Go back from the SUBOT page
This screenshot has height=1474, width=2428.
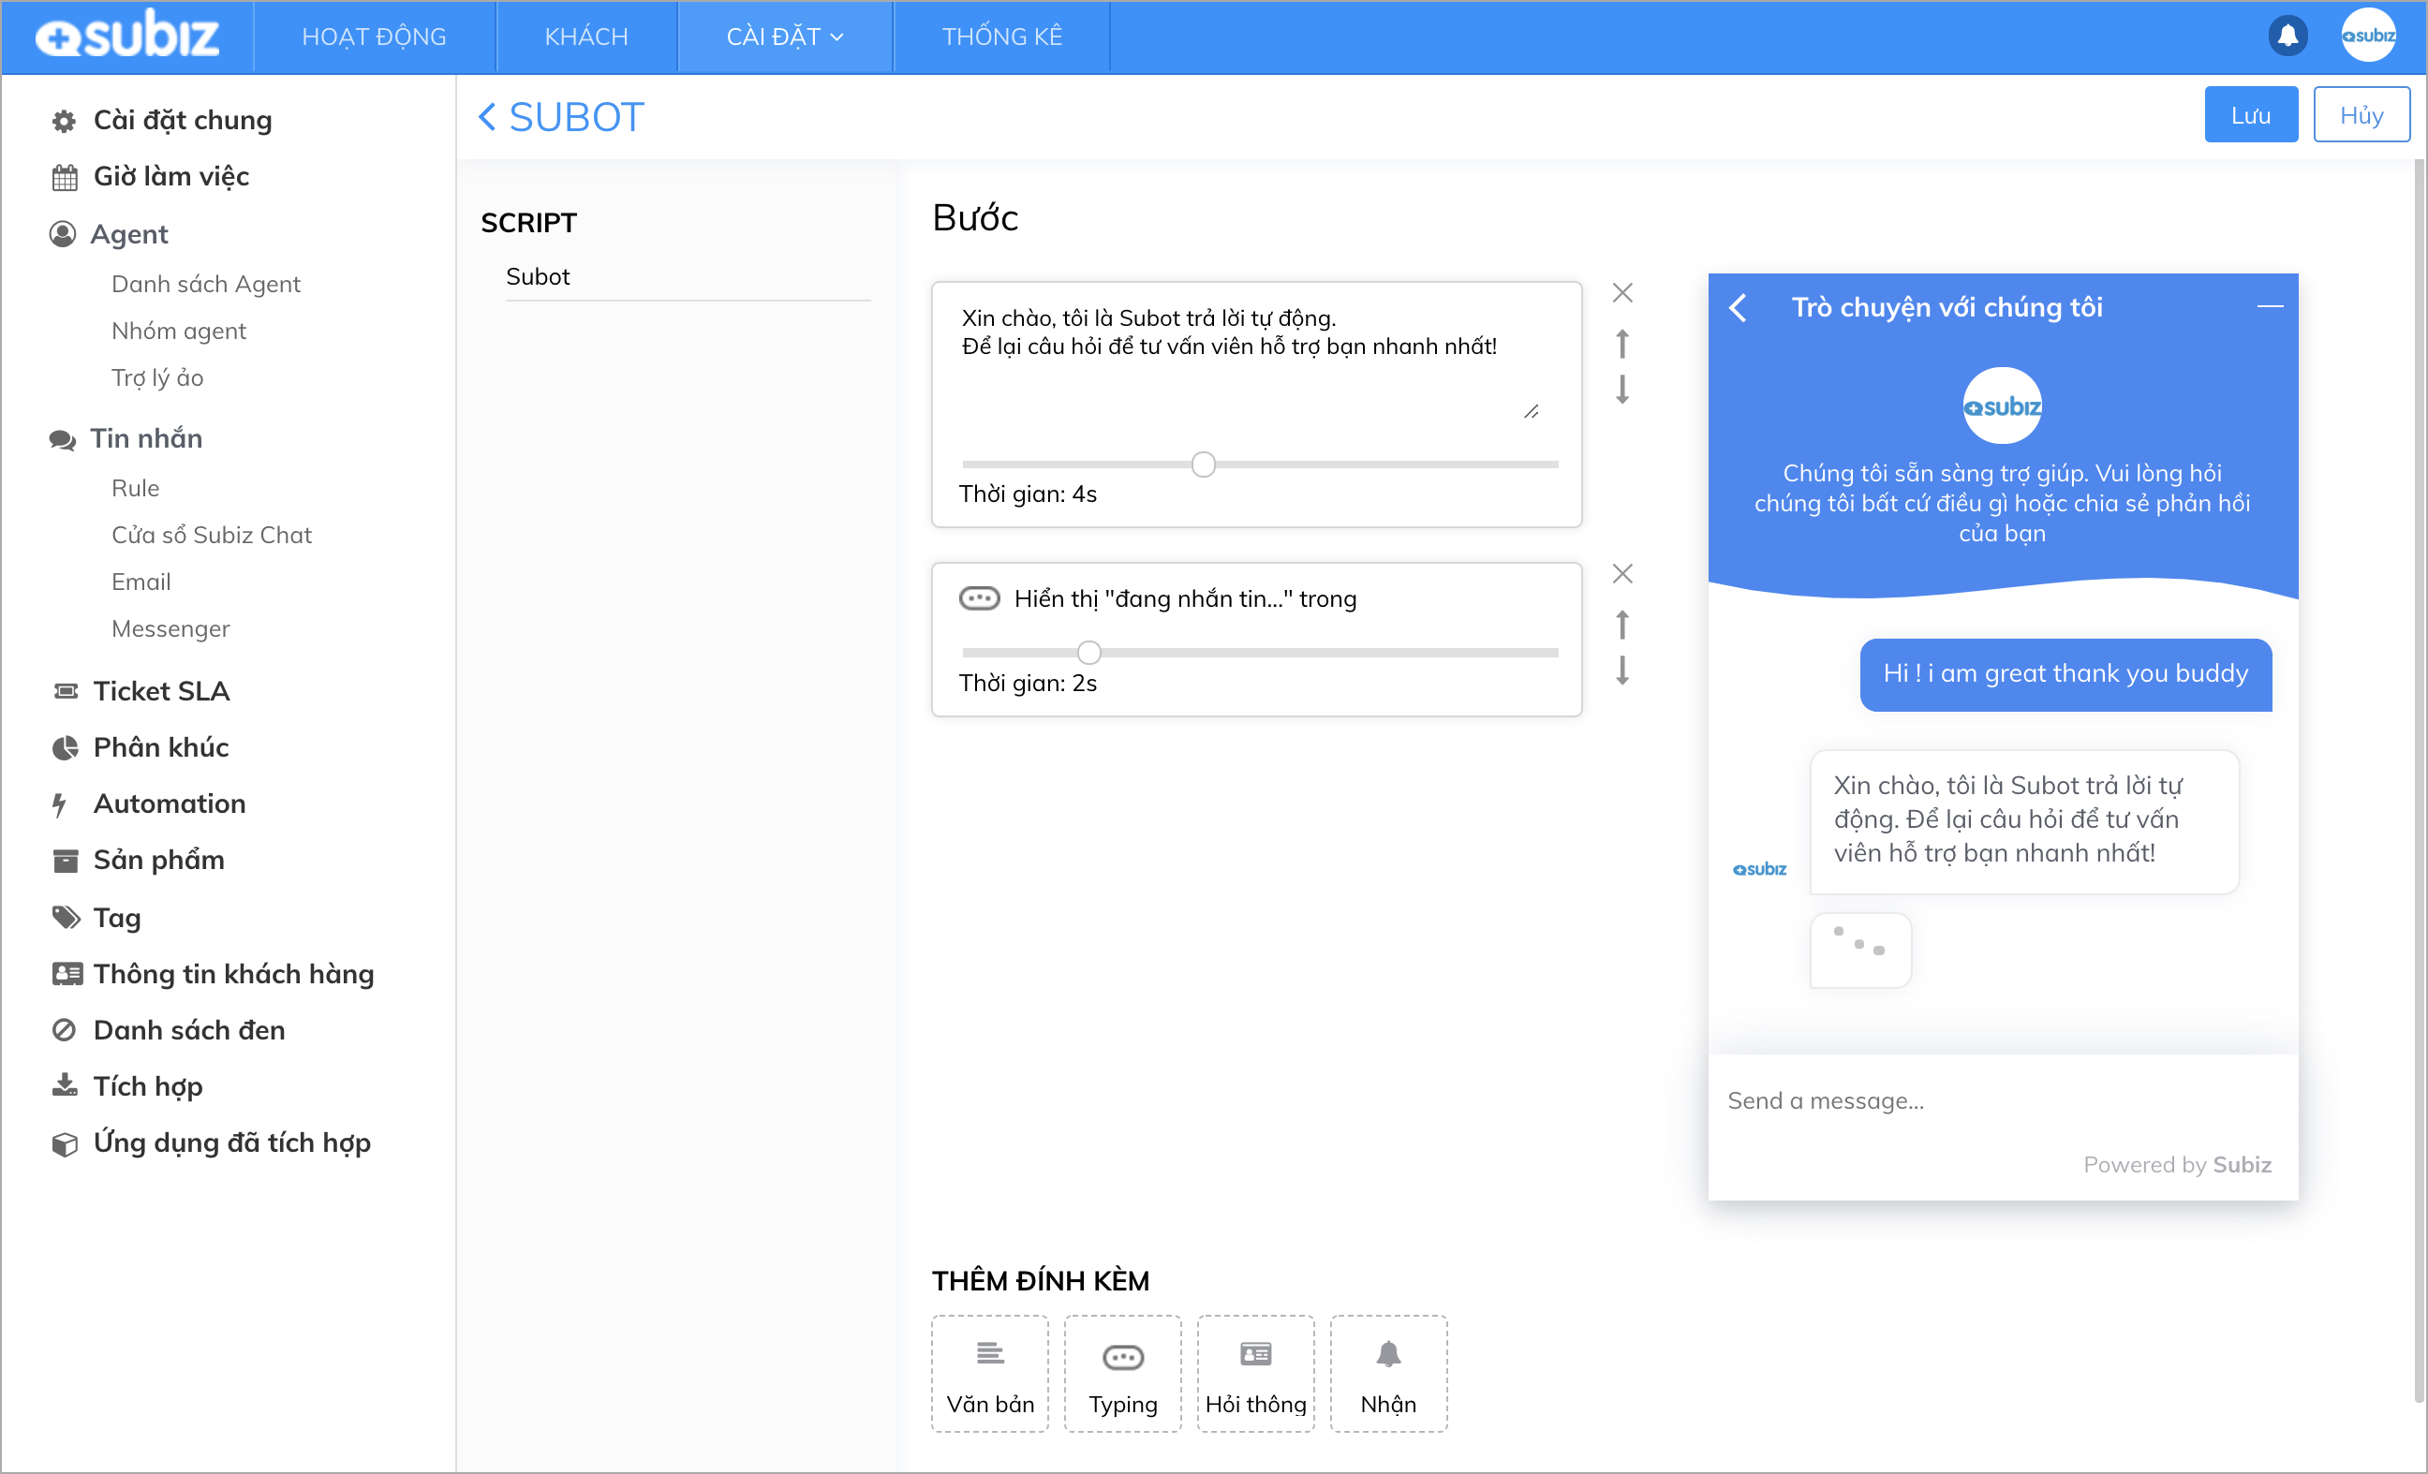[x=487, y=117]
